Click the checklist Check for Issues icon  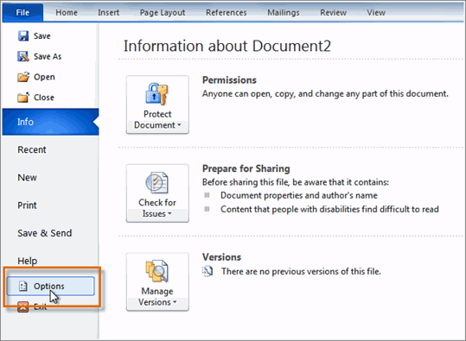pyautogui.click(x=156, y=182)
